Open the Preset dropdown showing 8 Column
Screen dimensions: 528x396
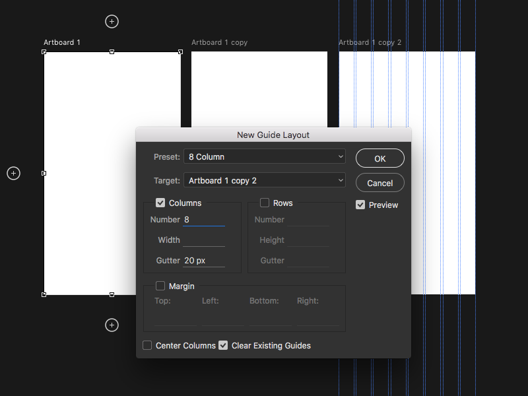click(265, 156)
